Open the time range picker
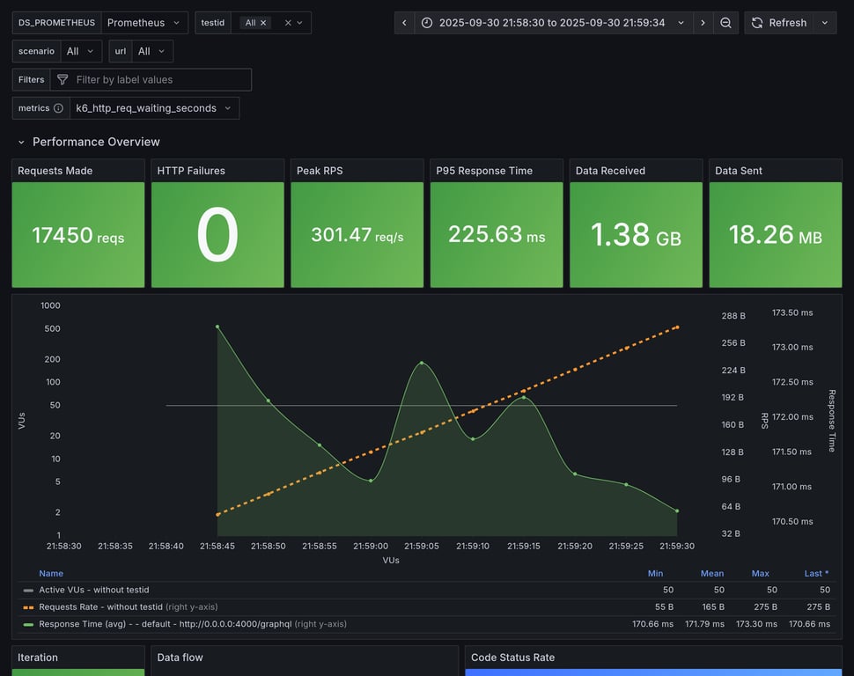This screenshot has width=854, height=676. [553, 23]
